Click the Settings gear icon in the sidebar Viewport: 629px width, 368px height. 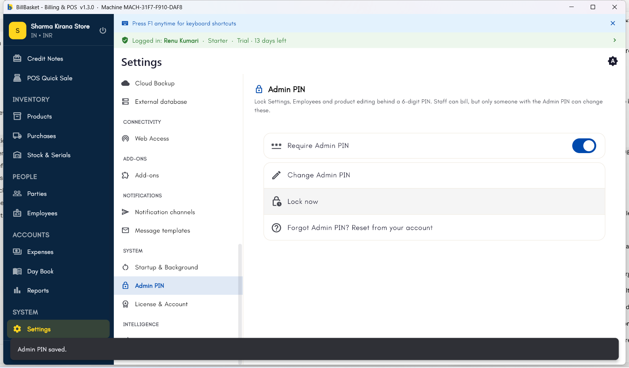click(17, 329)
